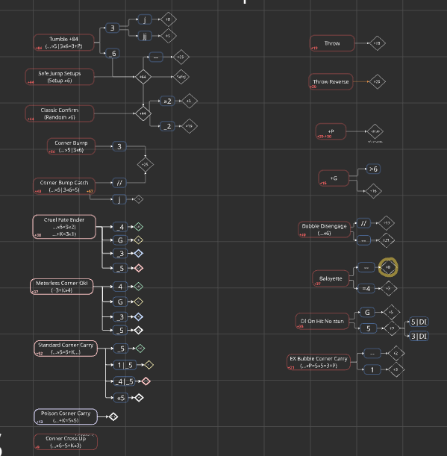Click the +5 diamond after the jj node
Image resolution: width=447 pixels, height=456 pixels.
point(169,36)
